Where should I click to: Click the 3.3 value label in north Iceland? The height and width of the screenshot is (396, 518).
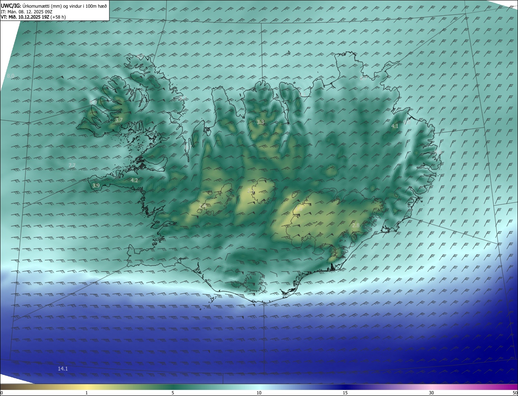(x=260, y=122)
